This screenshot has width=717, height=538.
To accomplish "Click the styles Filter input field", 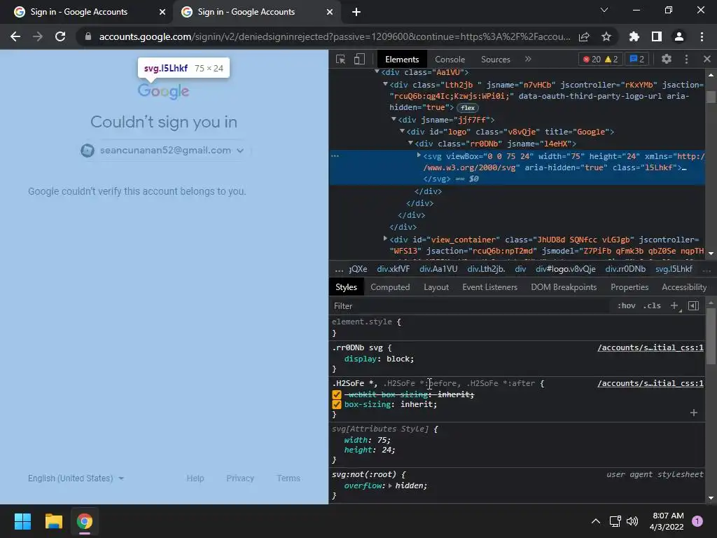I will tap(471, 305).
